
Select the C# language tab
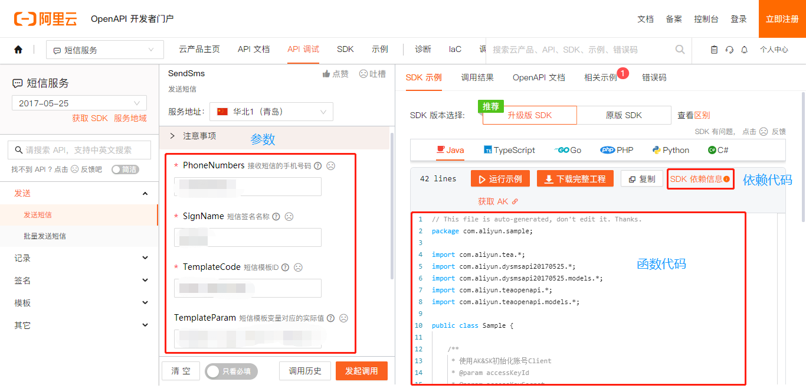click(x=718, y=150)
